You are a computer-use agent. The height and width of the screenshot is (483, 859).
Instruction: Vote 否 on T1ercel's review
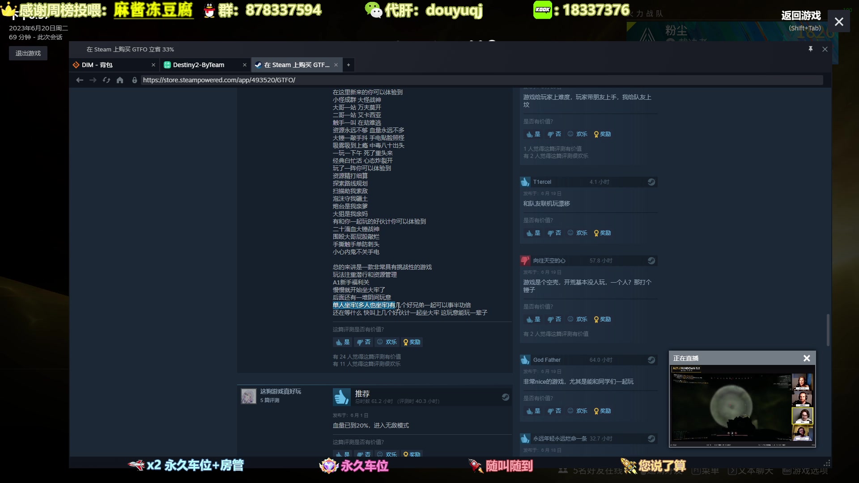coord(554,233)
